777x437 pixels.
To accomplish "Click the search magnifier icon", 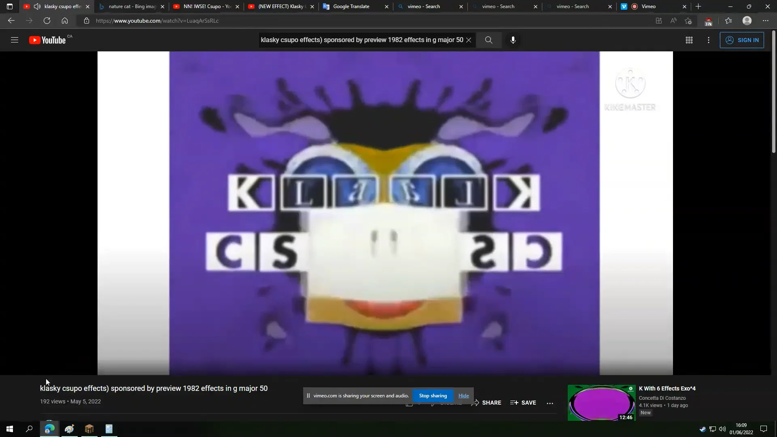I will click(x=488, y=40).
